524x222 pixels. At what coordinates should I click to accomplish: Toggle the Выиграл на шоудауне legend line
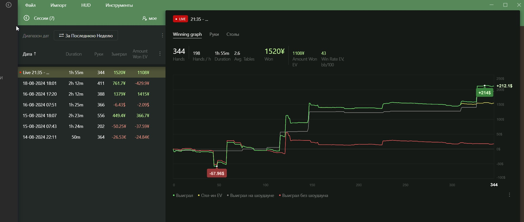250,195
